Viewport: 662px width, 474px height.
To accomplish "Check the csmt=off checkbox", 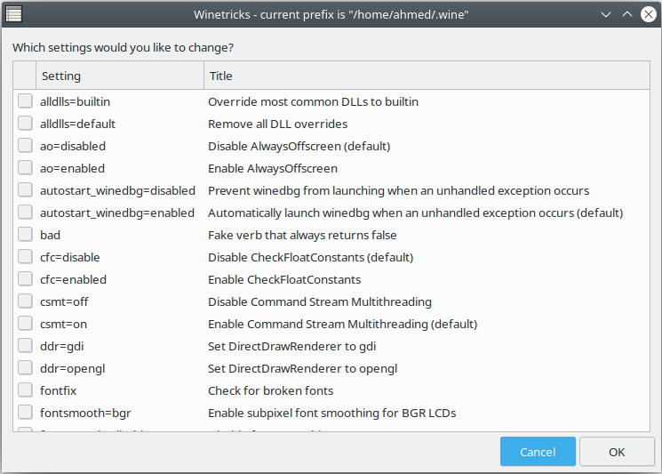I will [x=25, y=301].
